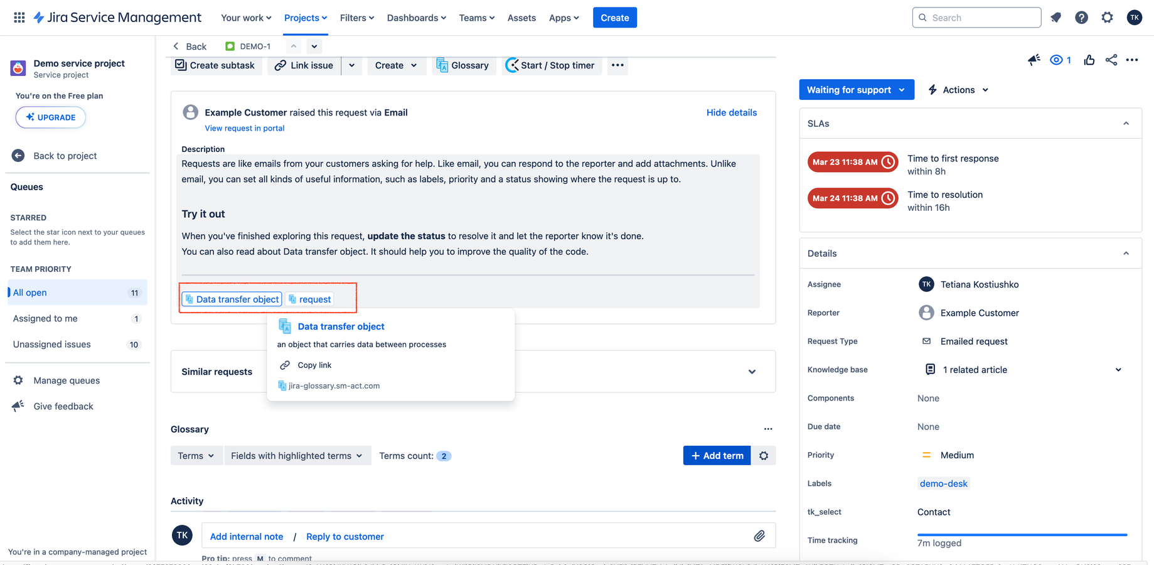Open the app switcher grid icon
This screenshot has width=1154, height=565.
(19, 18)
